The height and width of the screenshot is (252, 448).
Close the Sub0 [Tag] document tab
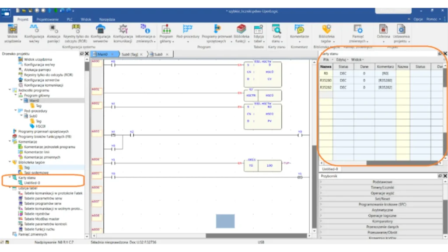coord(141,54)
